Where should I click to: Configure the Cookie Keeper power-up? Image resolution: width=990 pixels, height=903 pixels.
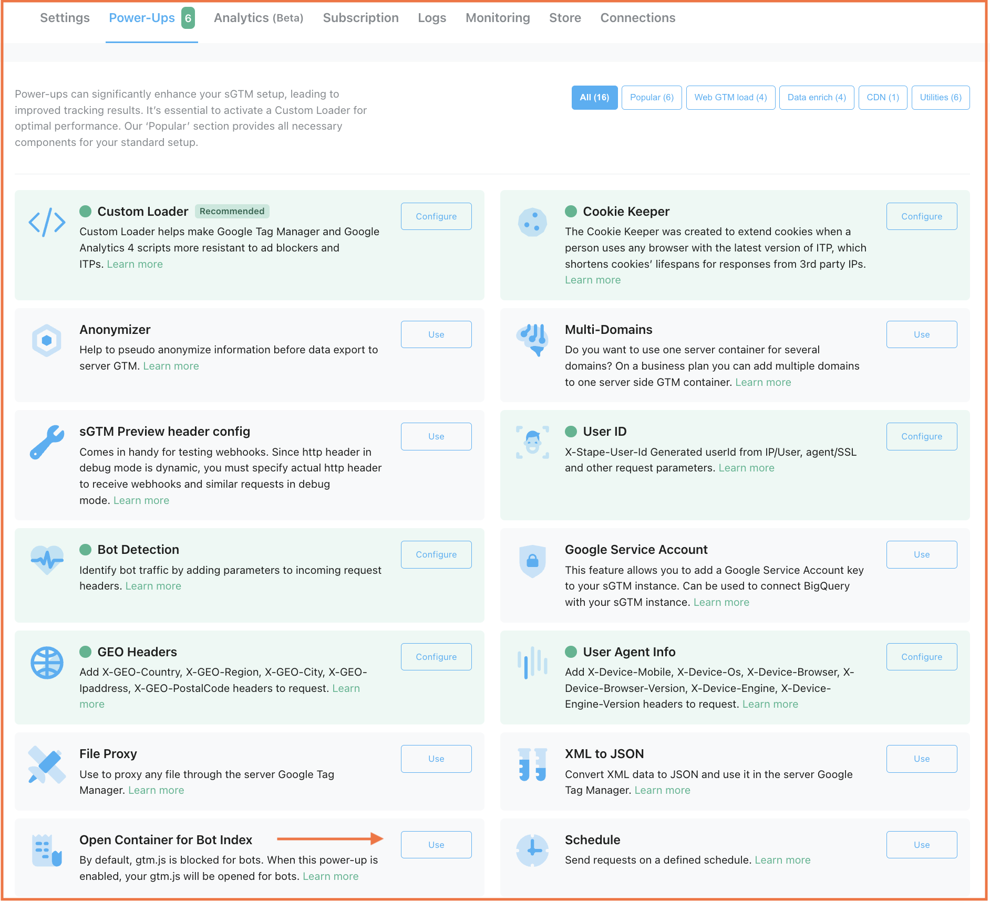click(922, 216)
